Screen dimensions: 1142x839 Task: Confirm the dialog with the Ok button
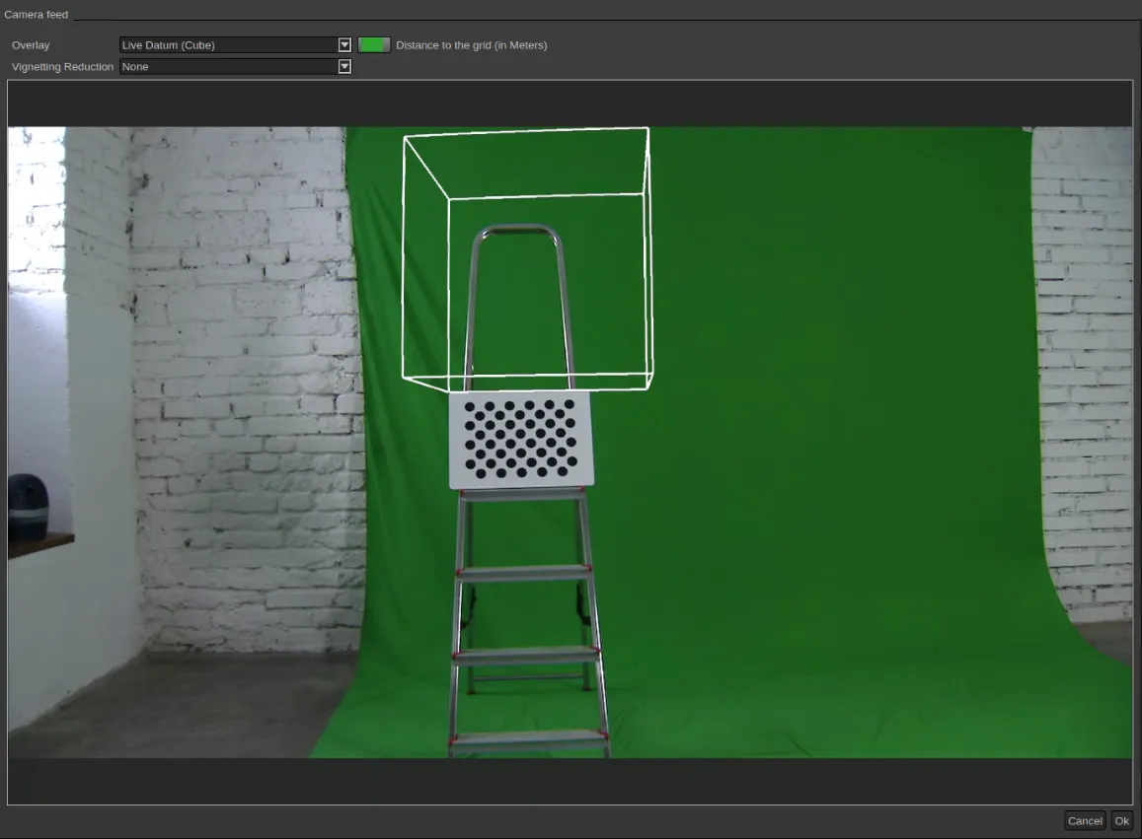pyautogui.click(x=1121, y=821)
